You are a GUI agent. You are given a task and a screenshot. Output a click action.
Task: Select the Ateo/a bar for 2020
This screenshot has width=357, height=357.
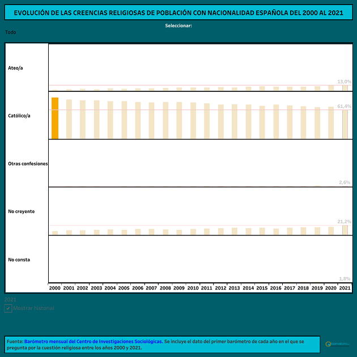pos(331,88)
